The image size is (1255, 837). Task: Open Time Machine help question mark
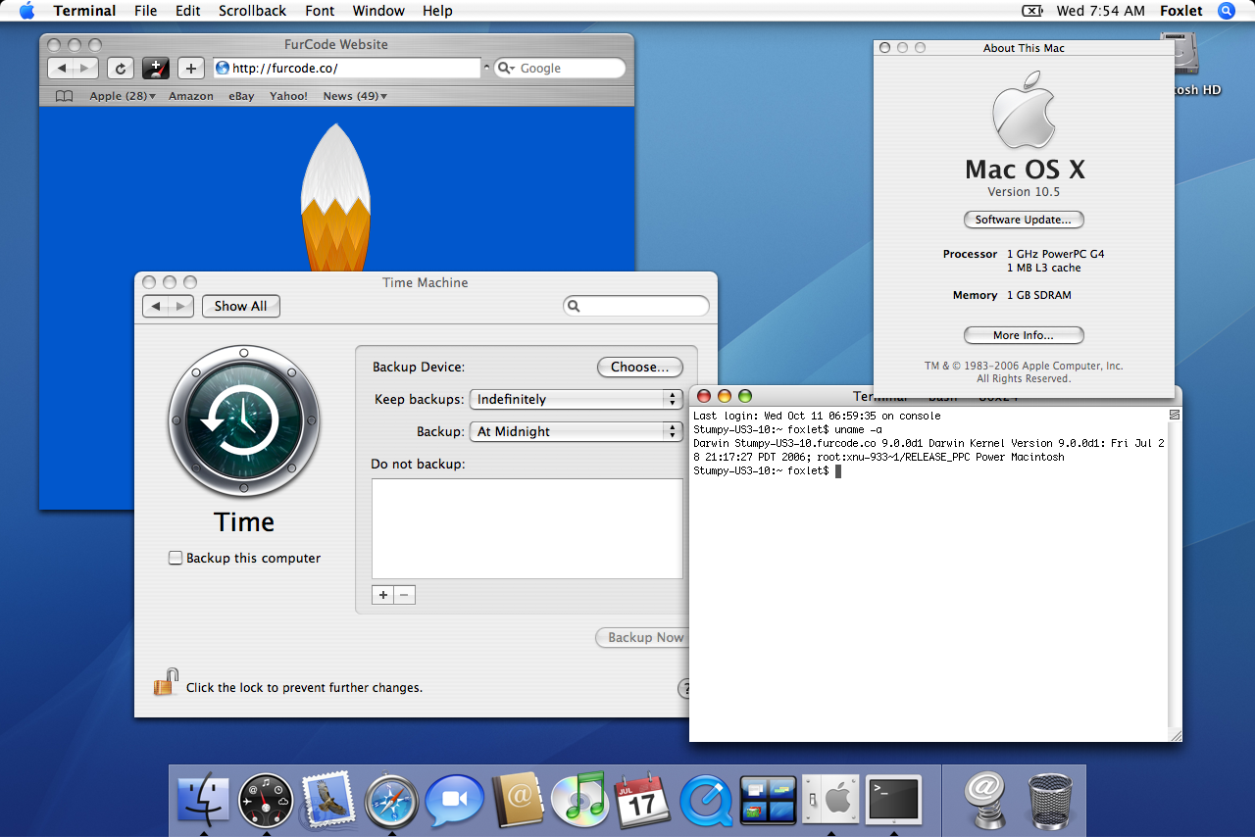[685, 688]
